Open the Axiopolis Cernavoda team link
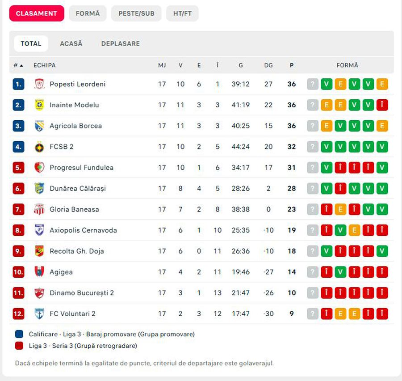The image size is (402, 381). pos(83,230)
